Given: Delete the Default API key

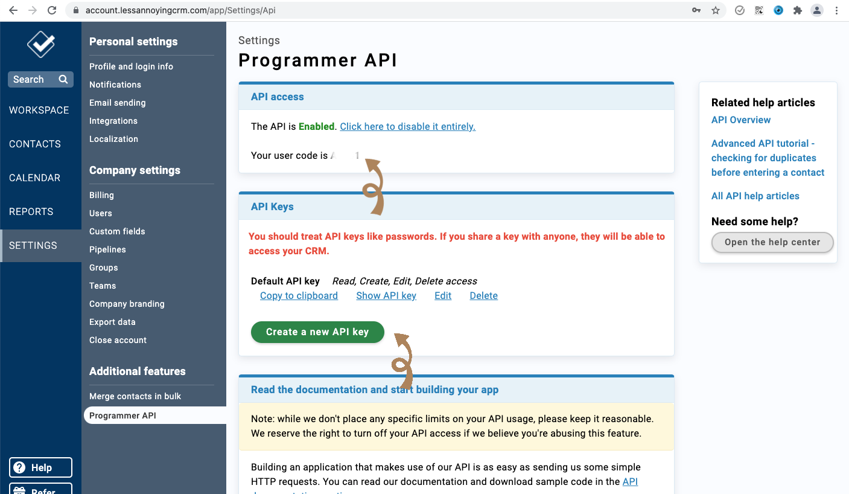Looking at the screenshot, I should pyautogui.click(x=483, y=295).
